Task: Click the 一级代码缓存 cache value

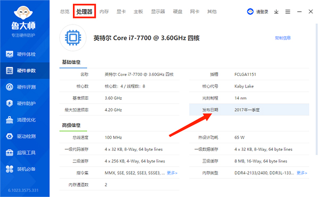Action: pyautogui.click(x=133, y=149)
